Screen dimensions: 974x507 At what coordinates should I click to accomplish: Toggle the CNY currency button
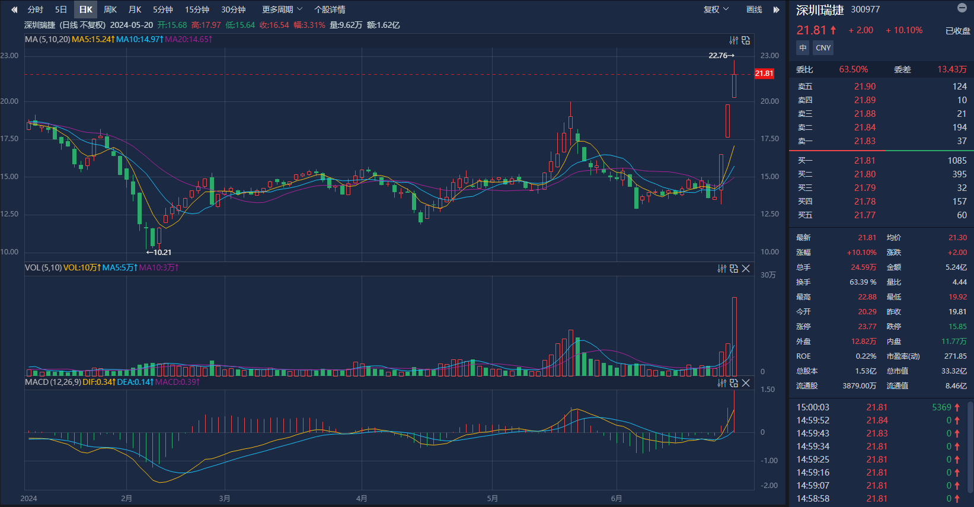click(823, 48)
